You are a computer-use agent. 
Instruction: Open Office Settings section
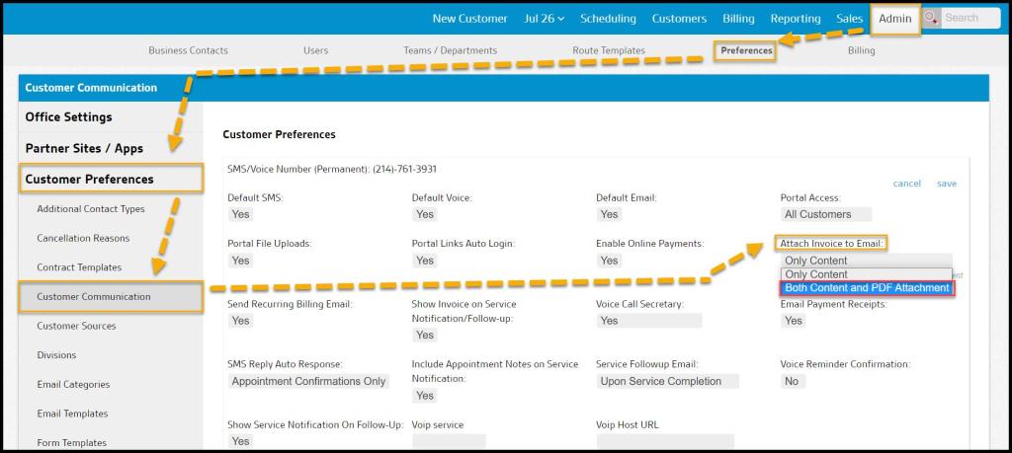tap(69, 116)
